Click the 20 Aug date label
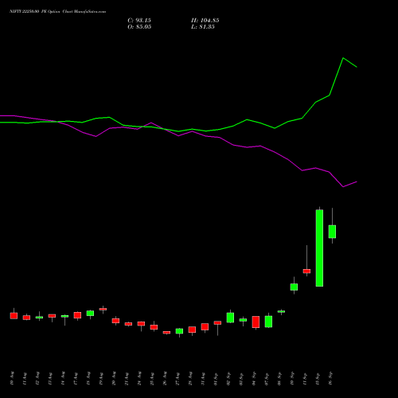The image size is (398, 398). click(x=114, y=378)
